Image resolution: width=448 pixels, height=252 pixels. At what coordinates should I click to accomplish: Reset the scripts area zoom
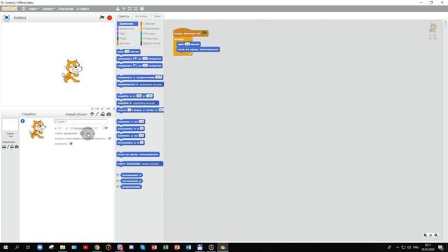430,235
